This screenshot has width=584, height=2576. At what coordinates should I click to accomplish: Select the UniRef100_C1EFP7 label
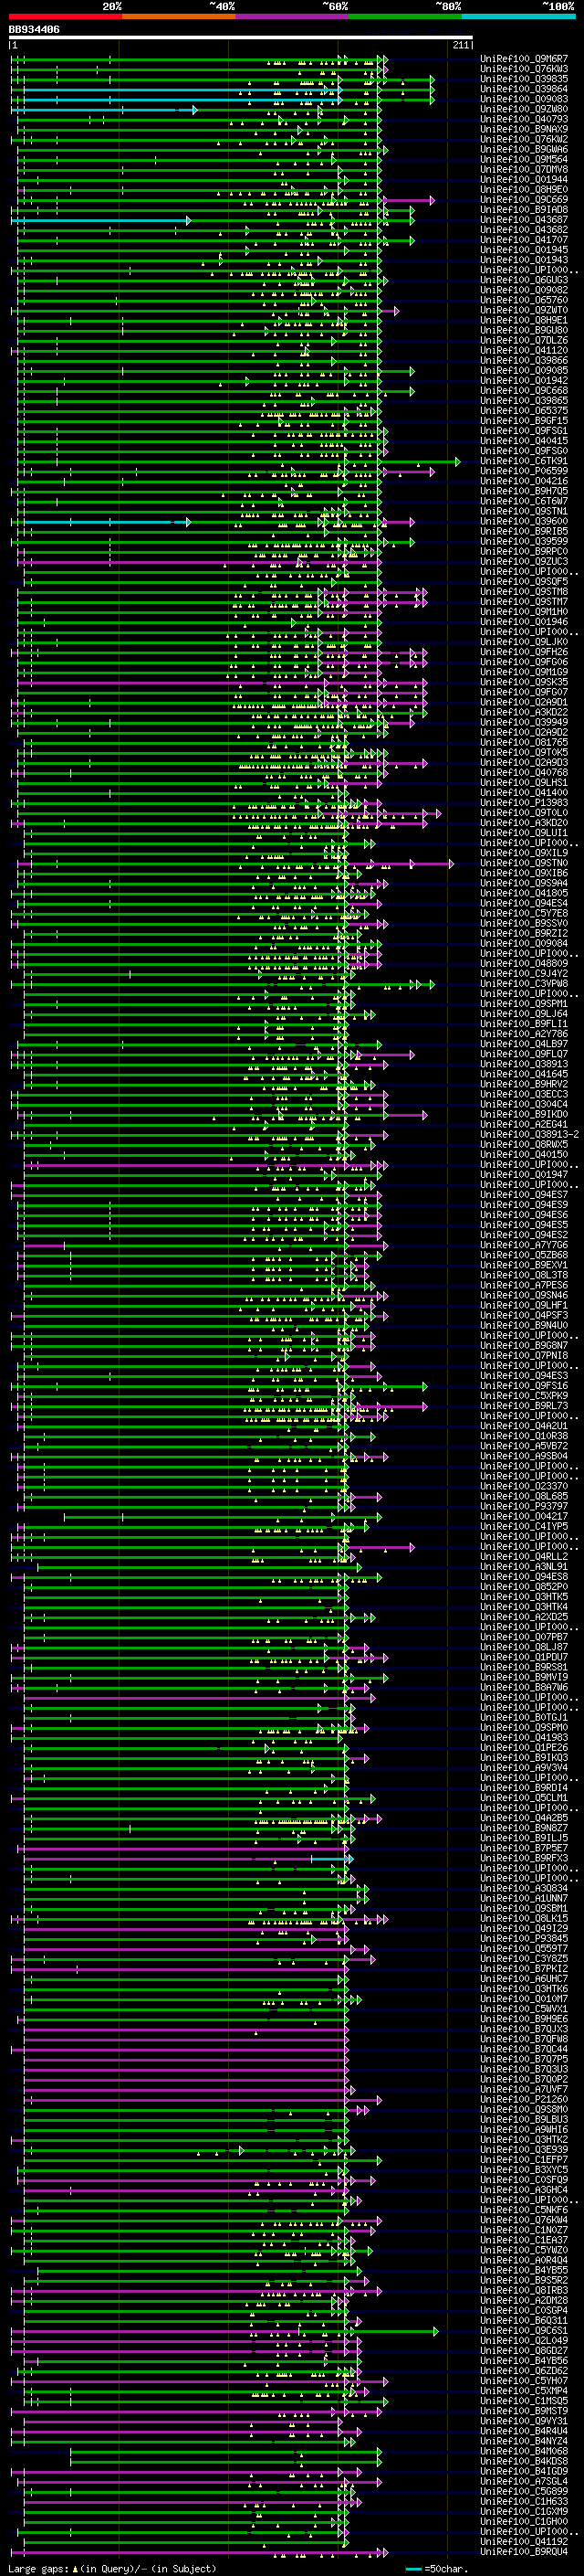coord(524,2159)
